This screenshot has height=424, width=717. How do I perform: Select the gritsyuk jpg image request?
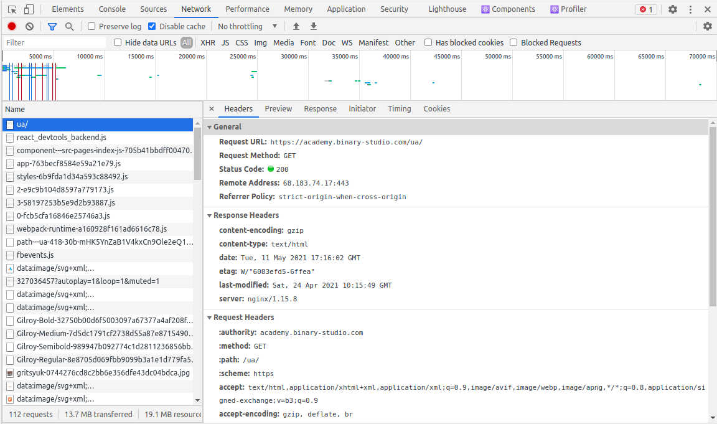[x=98, y=373]
